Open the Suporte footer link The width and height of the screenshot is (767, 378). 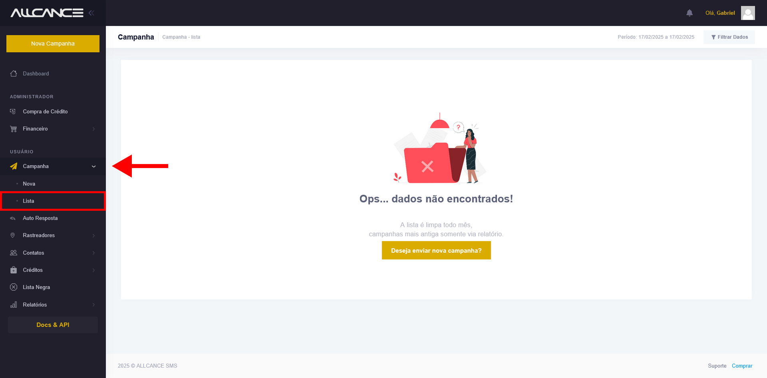pos(717,366)
